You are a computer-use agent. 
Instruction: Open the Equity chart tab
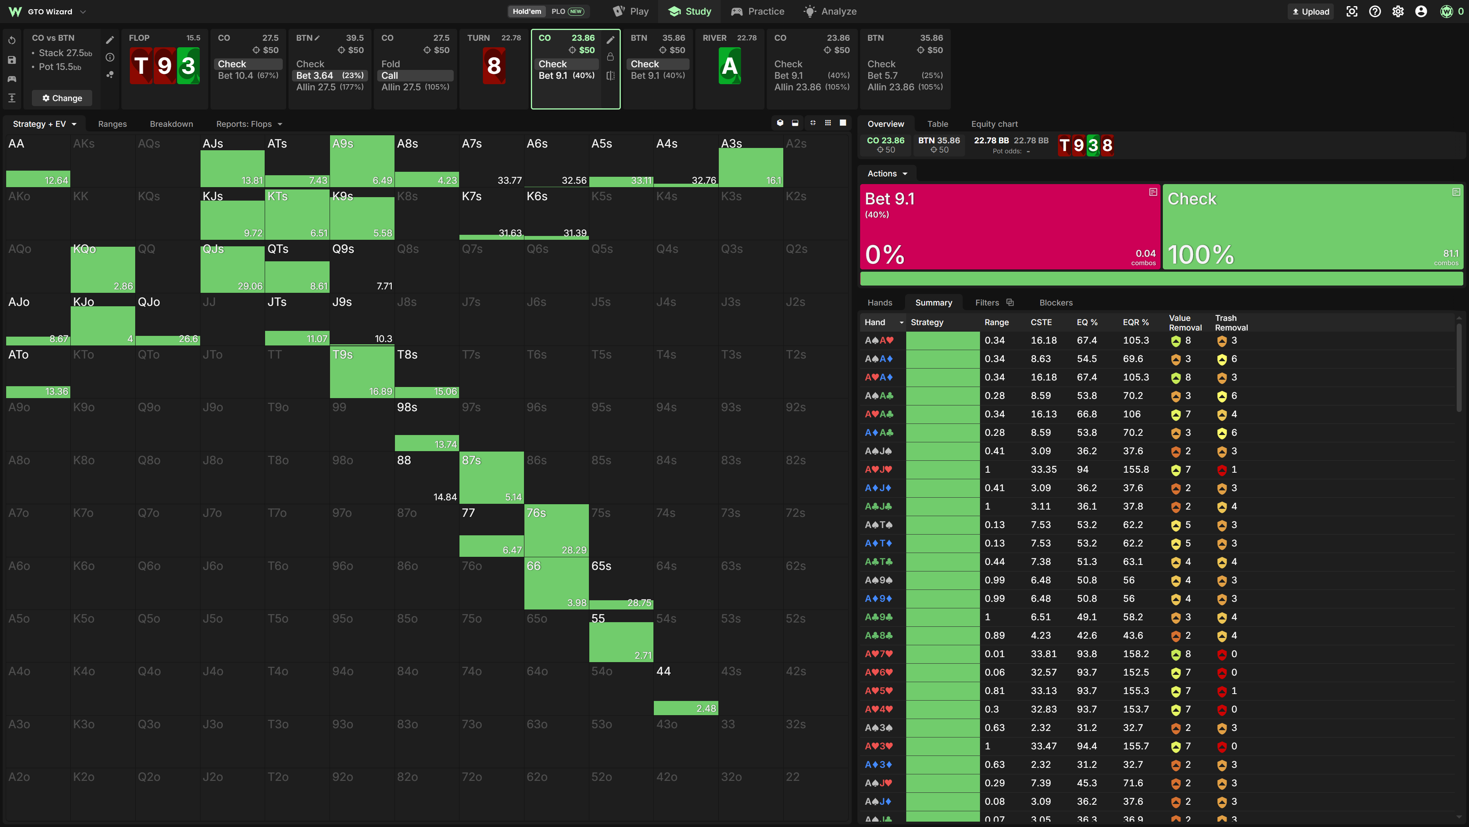pos(995,124)
